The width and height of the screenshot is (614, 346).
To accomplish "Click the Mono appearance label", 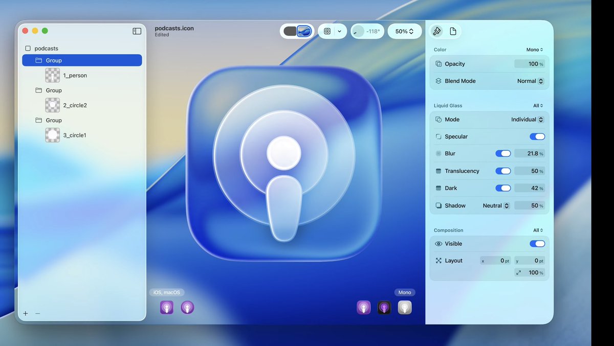I will click(405, 292).
